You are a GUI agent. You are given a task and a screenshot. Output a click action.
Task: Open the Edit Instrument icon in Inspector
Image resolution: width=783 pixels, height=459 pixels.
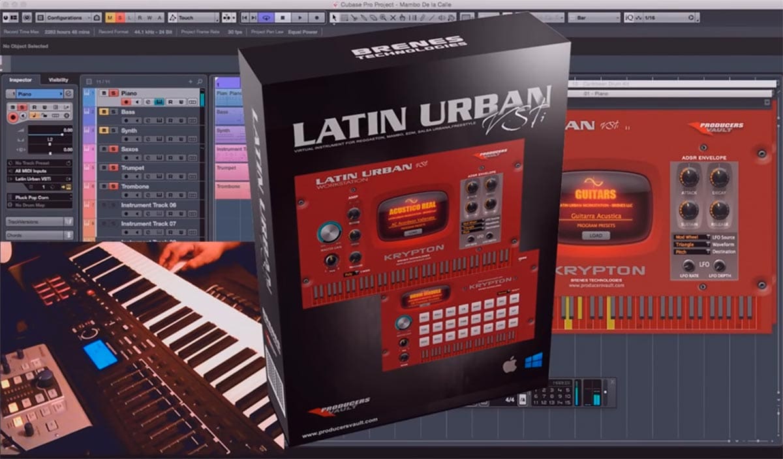67,187
